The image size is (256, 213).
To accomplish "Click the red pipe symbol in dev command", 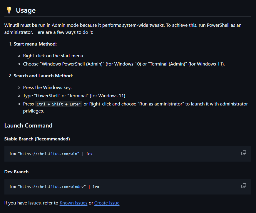I will coord(89,187).
